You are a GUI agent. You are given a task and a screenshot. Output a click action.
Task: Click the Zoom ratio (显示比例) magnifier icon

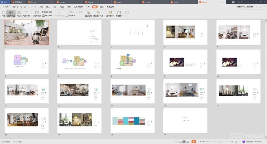88,12
